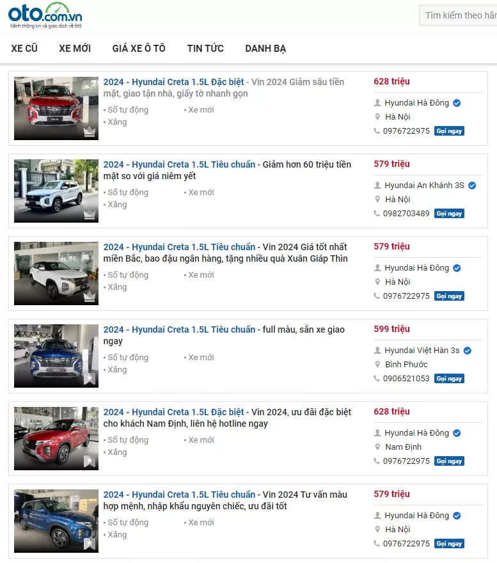Viewport: 497px width, 563px height.
Task: Open Creta Tiêu chuẩn Giảm hơn 60 triệu title
Action: point(227,170)
